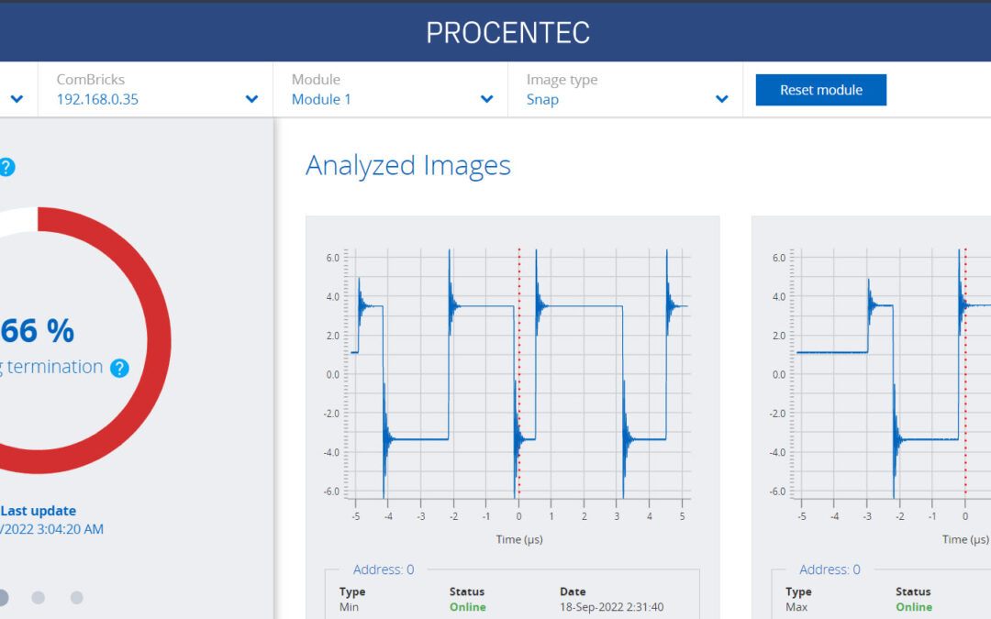Screen dimensions: 991x619
Task: Select the middle carousel dot indicator
Action: pos(38,598)
